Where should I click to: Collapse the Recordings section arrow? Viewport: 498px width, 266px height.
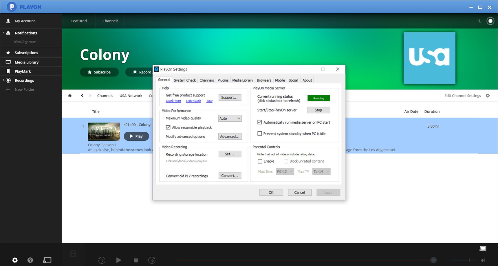coord(3,80)
